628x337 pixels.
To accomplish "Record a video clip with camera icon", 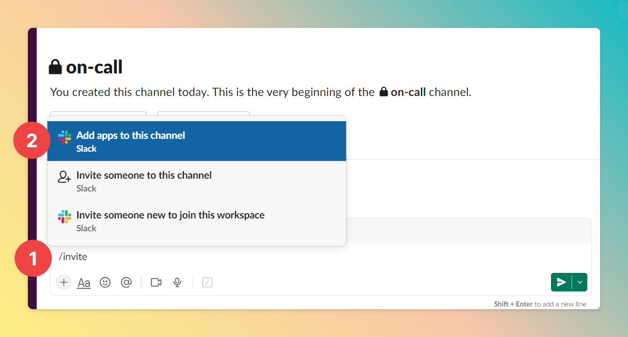I will [156, 282].
